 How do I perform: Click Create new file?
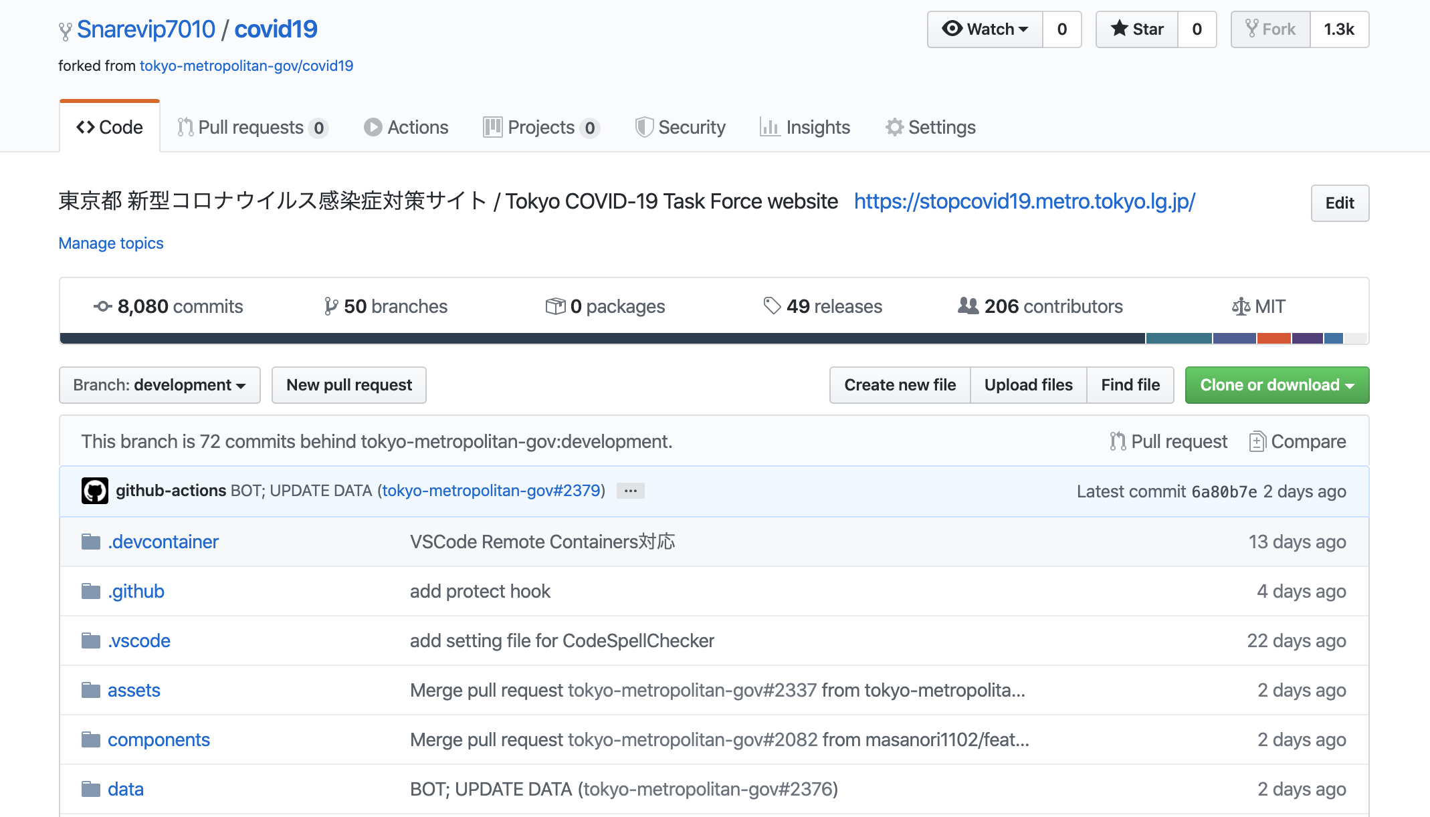[900, 385]
